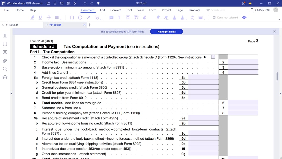
Task: Select the Eraser tool
Action: 166,18
